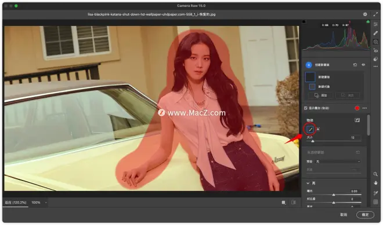383x225 pixels.
Task: Select the Edit sliders tool
Action: [x=375, y=24]
